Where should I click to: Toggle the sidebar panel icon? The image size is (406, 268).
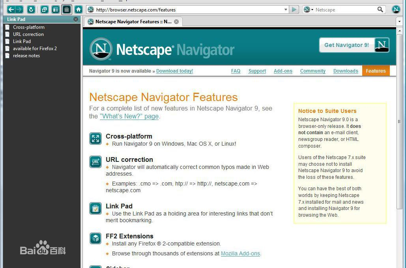55,9
